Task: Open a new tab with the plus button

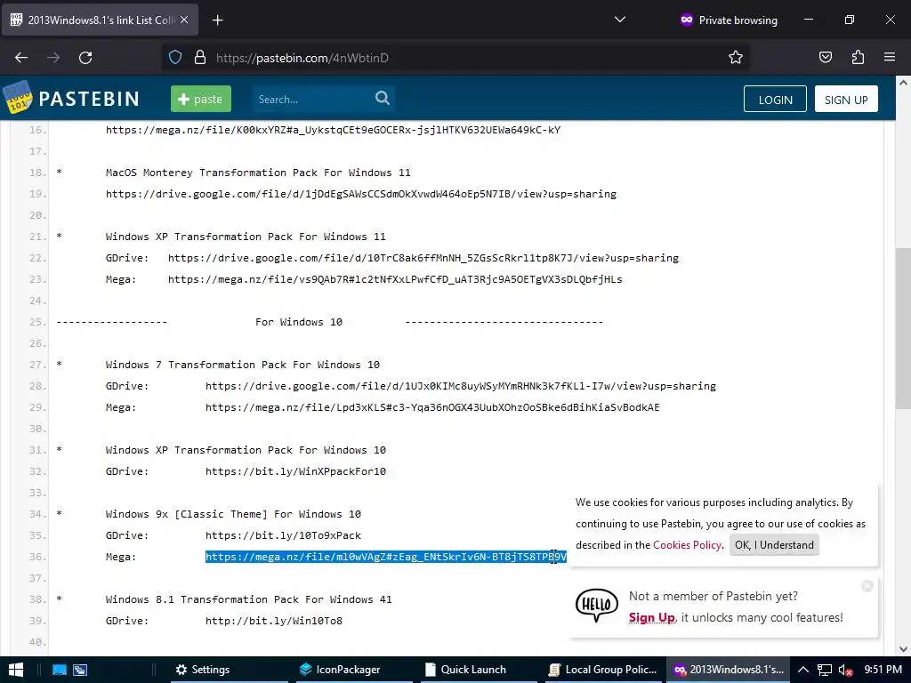Action: pos(217,20)
